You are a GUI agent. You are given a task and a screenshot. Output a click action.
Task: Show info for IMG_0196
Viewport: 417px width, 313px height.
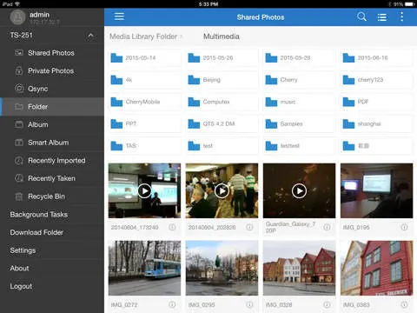(x=404, y=227)
